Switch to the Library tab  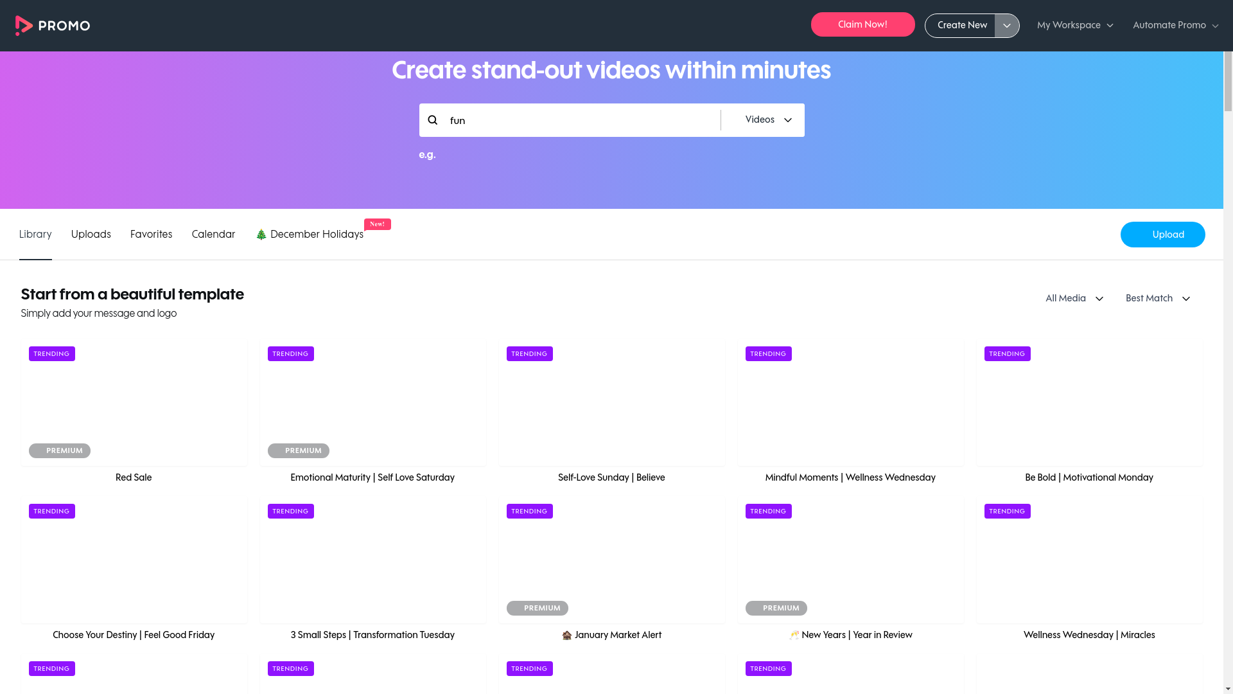pos(35,235)
